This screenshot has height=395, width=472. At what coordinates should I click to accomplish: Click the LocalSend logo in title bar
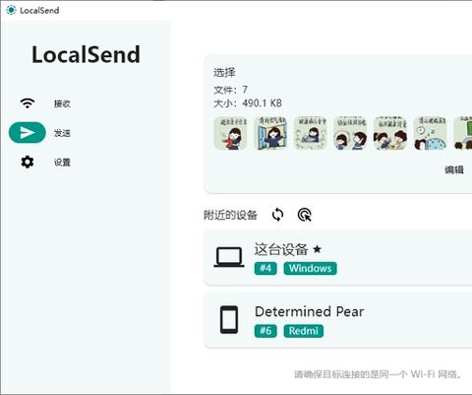click(11, 10)
